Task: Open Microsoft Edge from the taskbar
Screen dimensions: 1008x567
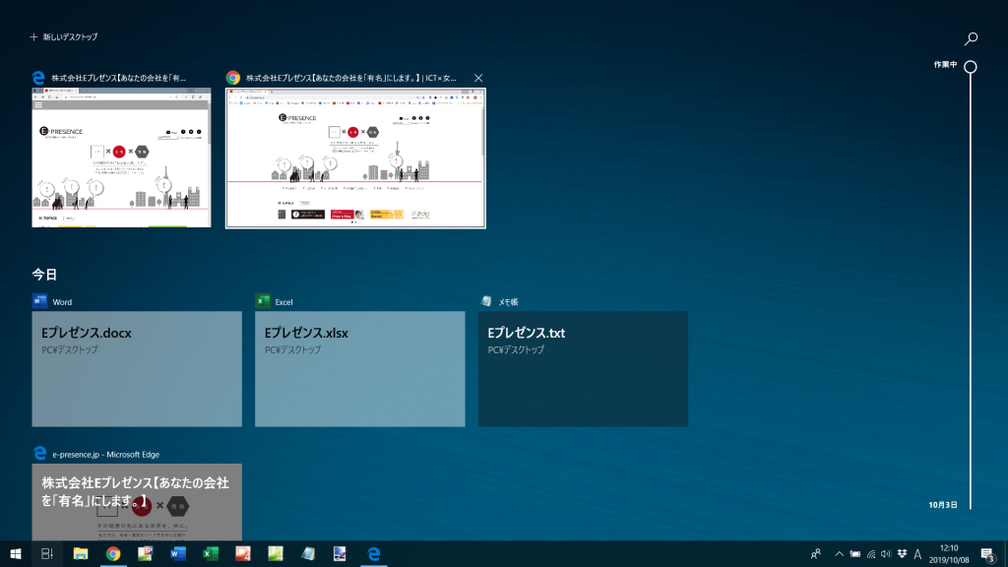Action: pyautogui.click(x=373, y=553)
